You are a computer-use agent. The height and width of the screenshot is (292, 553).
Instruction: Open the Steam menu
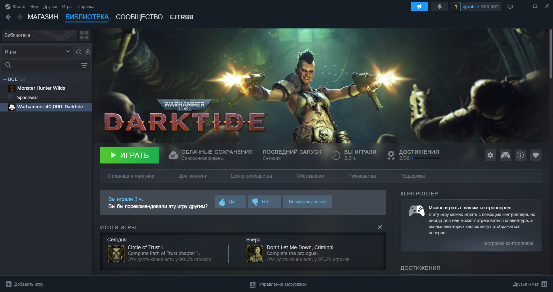pos(19,7)
